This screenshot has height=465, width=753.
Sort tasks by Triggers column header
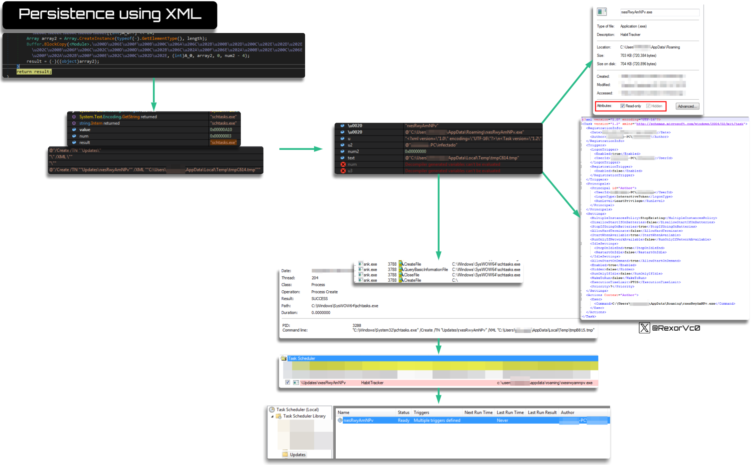(421, 412)
